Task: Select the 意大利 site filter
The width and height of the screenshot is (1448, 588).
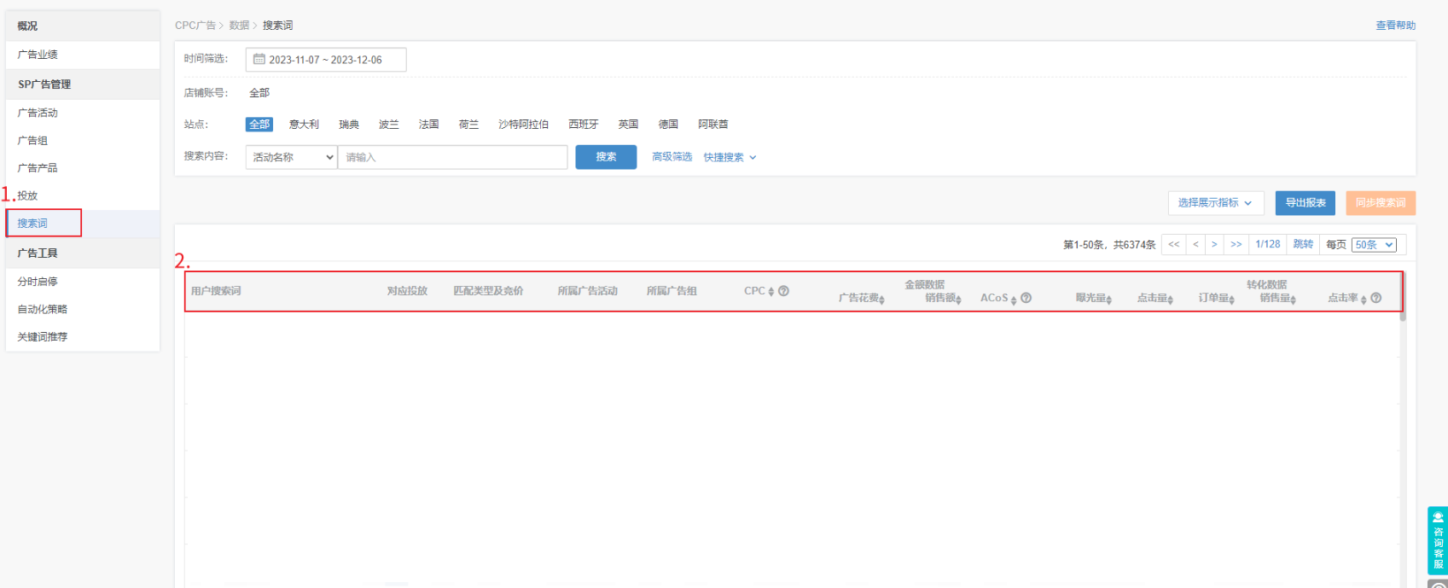Action: click(x=304, y=125)
